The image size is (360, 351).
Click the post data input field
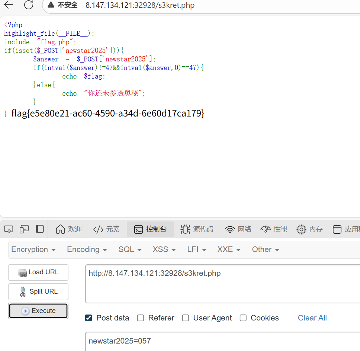point(222,341)
